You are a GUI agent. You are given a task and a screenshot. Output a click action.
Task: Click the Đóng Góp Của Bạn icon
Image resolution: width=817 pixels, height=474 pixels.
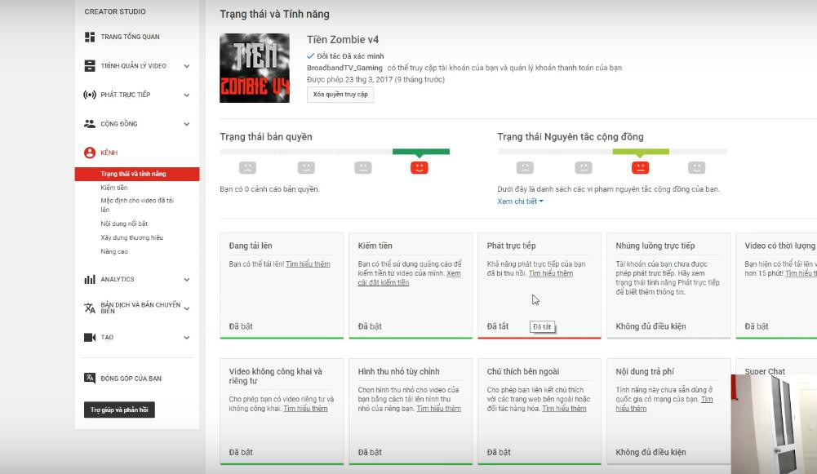90,379
